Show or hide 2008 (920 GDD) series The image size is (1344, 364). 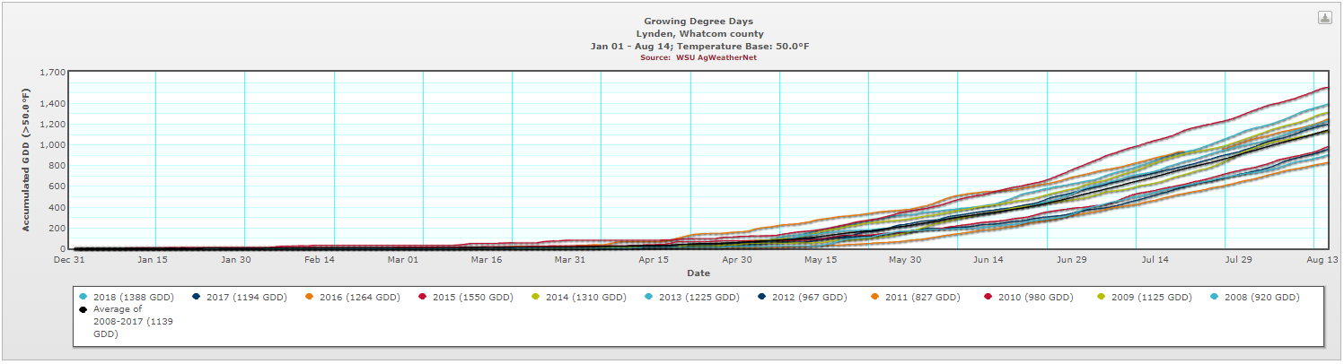pyautogui.click(x=1261, y=297)
